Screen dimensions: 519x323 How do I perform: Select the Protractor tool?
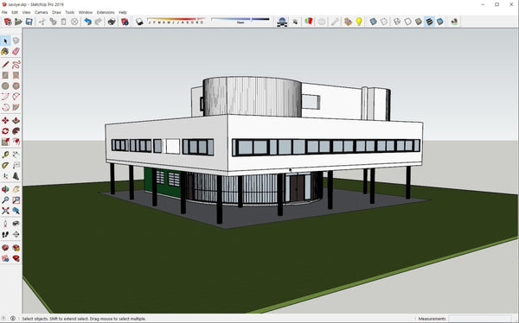pyautogui.click(x=5, y=165)
